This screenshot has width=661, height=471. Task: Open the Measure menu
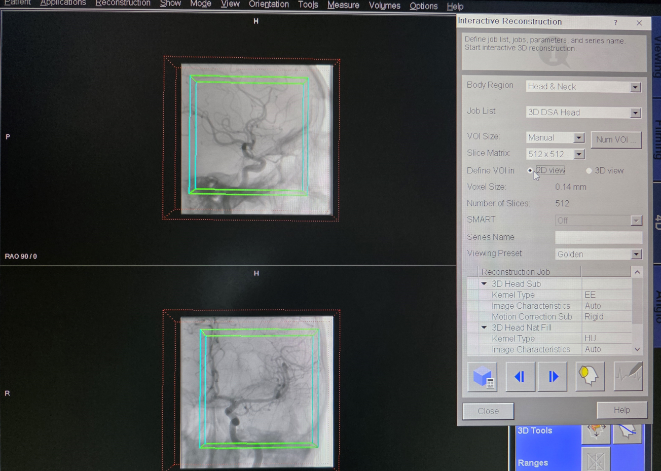pos(343,5)
